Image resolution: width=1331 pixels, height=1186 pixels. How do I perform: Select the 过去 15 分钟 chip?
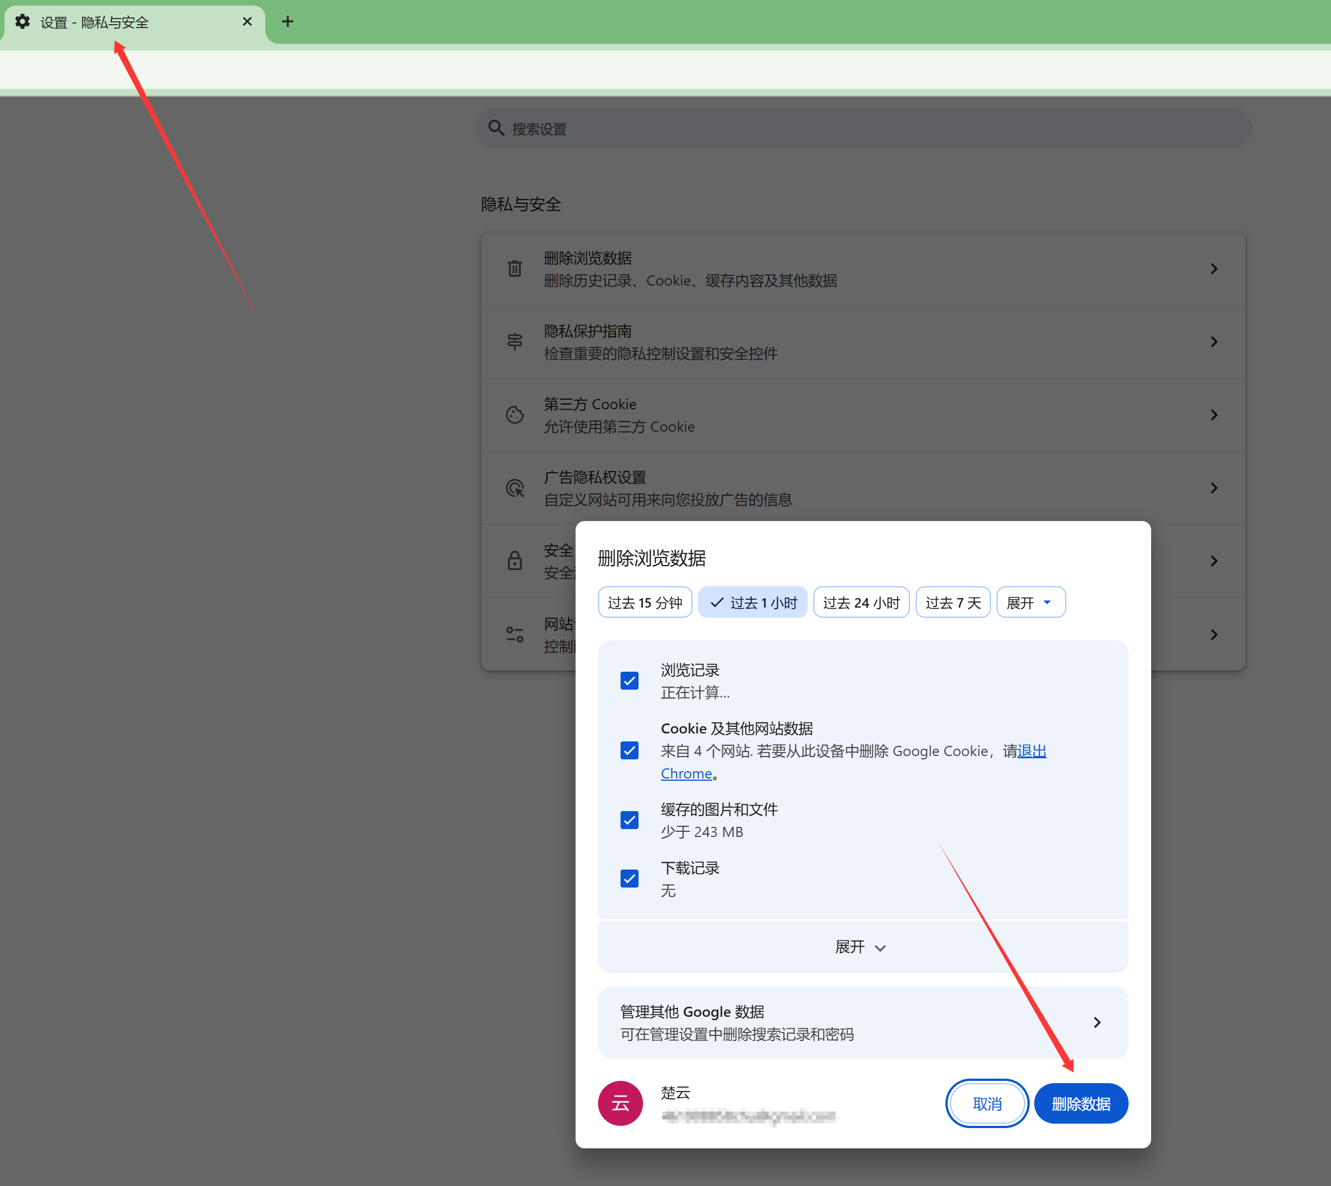coord(644,603)
